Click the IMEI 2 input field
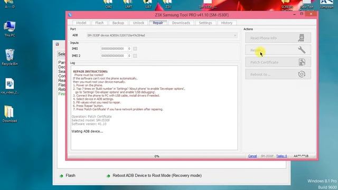Viewport: 338px width, 190px height. tap(116, 56)
